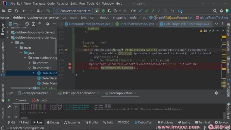Screen dimensions: 231x130
Task: Open the Problems tool window
Action: coord(166,122)
